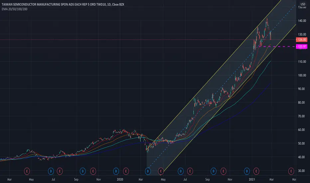Click the 30.00 price axis label

(x=302, y=171)
